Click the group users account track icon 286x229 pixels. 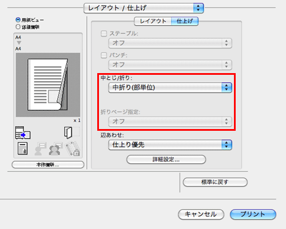(56, 148)
